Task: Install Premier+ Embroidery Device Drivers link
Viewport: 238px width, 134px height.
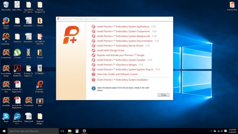Action: point(120,46)
